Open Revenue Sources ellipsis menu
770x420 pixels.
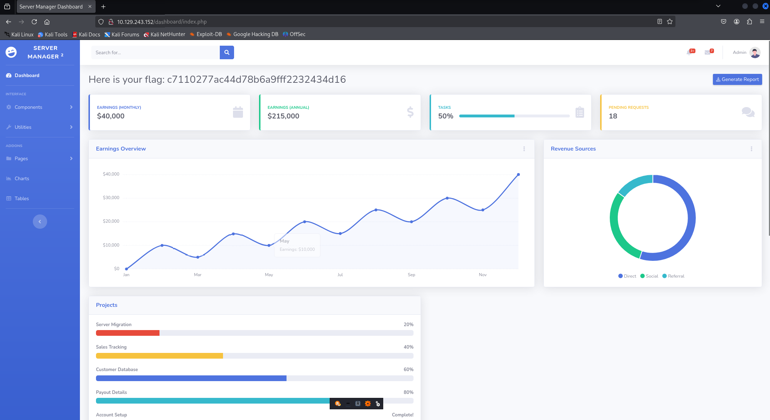(751, 149)
